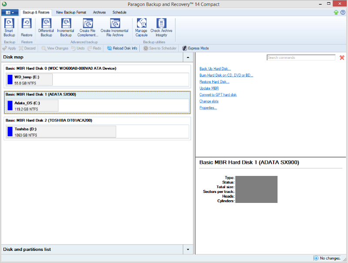Click Update MBR link
This screenshot has height=263, width=348.
point(209,88)
